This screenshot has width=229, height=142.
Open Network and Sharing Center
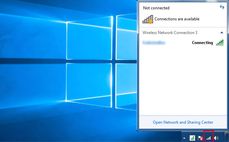(x=183, y=122)
